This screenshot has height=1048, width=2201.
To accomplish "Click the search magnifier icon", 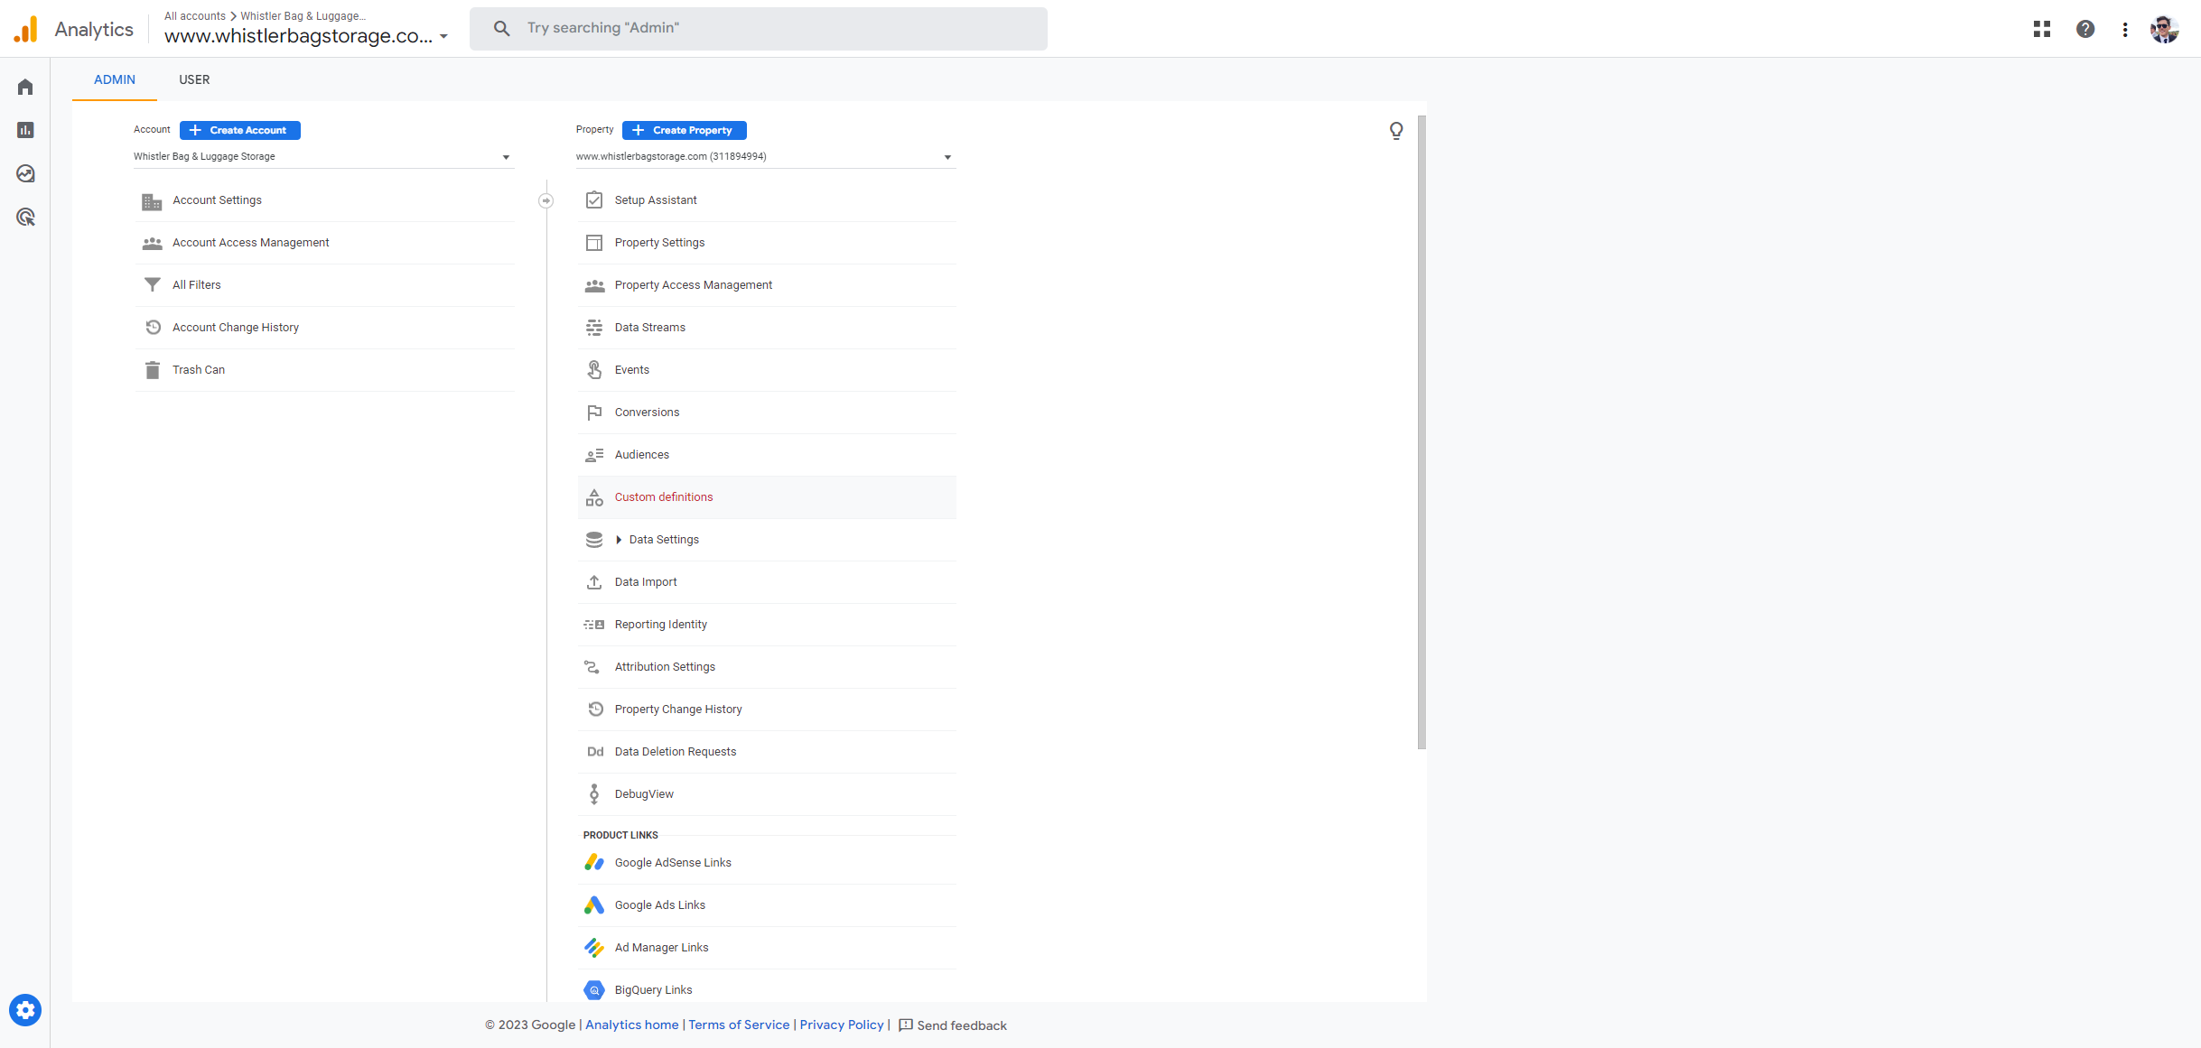I will point(501,28).
